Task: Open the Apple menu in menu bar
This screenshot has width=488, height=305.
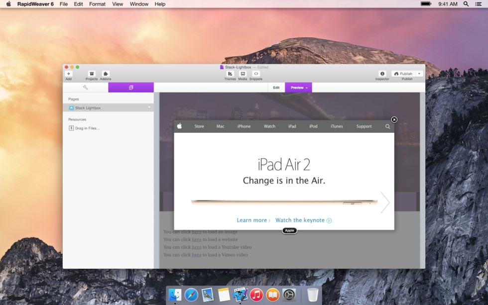Action: tap(9, 3)
